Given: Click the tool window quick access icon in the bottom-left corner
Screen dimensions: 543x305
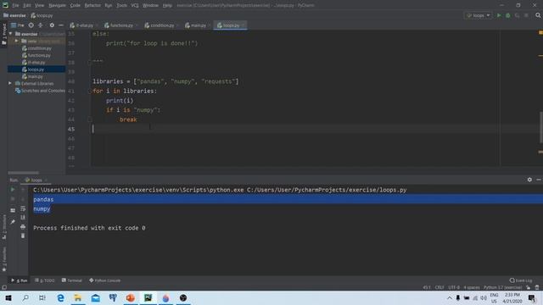Looking at the screenshot, I should [4, 287].
